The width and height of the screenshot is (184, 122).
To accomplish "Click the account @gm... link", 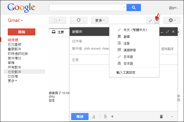I will click(174, 8).
